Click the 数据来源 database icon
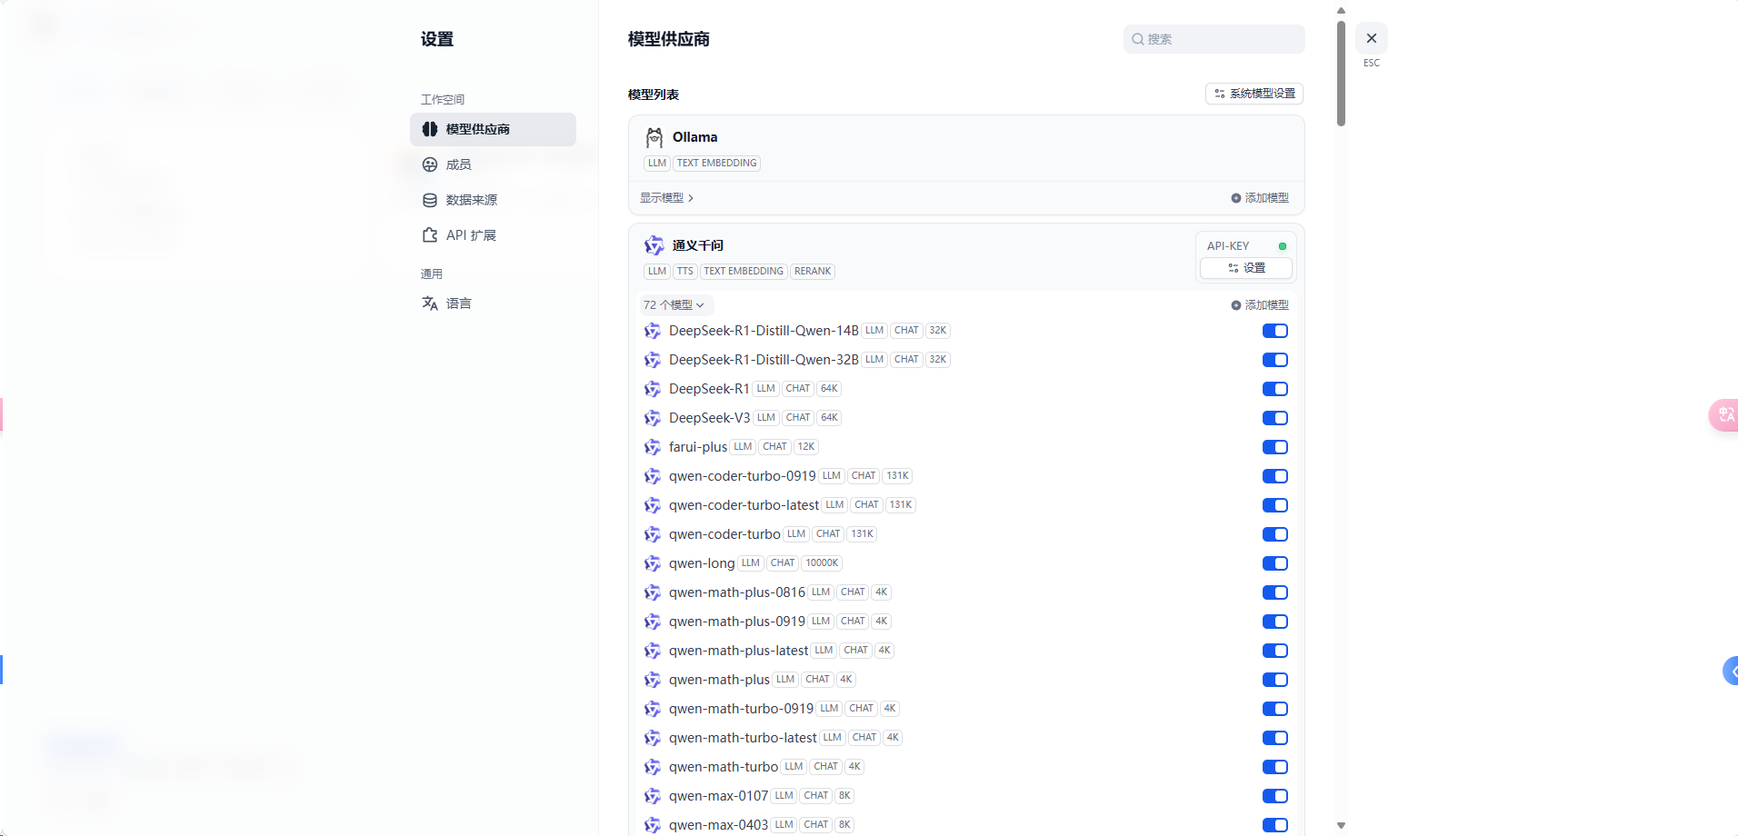 430,200
